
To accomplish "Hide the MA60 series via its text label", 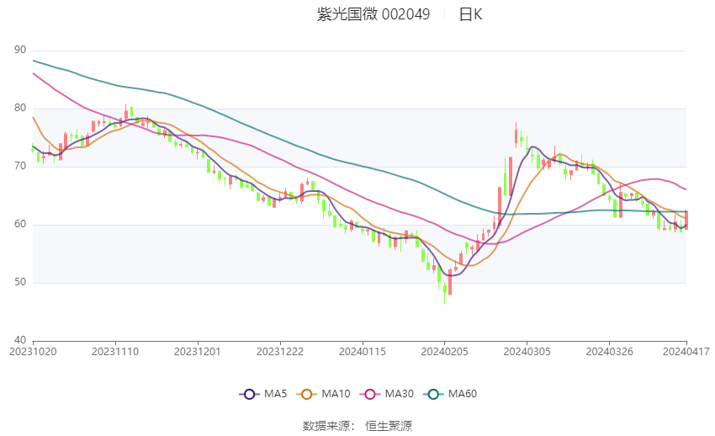I will (x=463, y=393).
